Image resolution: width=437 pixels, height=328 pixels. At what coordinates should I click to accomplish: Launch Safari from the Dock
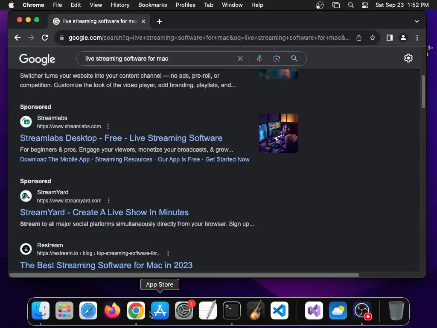[x=88, y=310]
